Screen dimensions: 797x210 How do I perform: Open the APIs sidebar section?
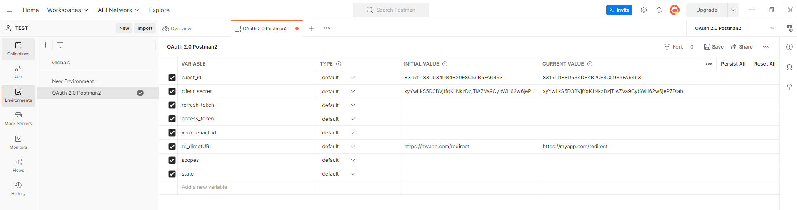[x=18, y=72]
